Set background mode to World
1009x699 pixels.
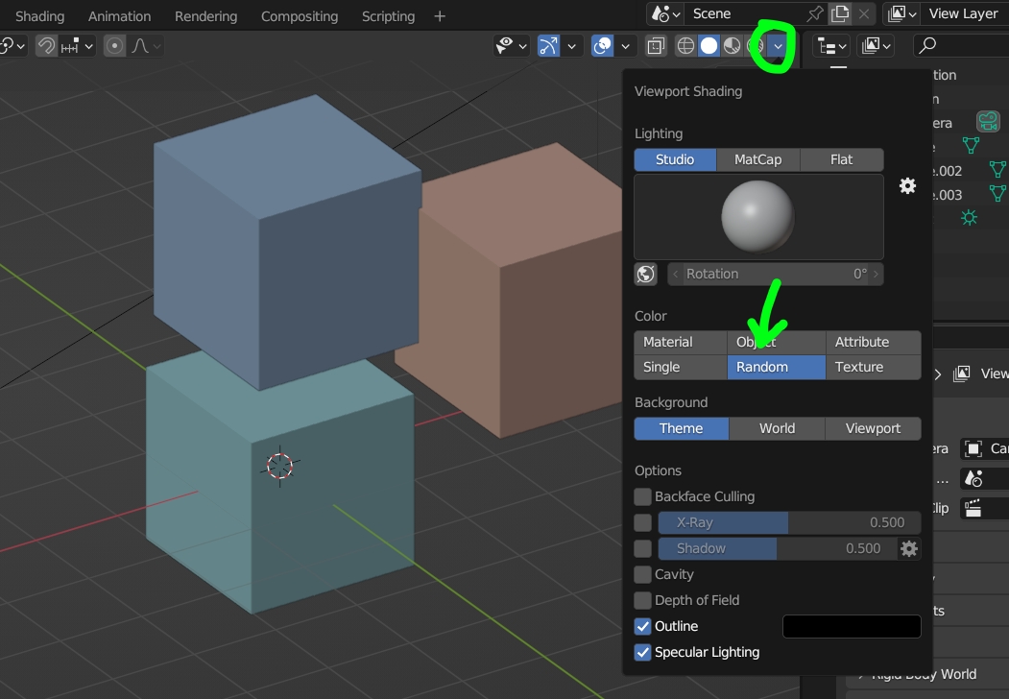click(x=777, y=428)
